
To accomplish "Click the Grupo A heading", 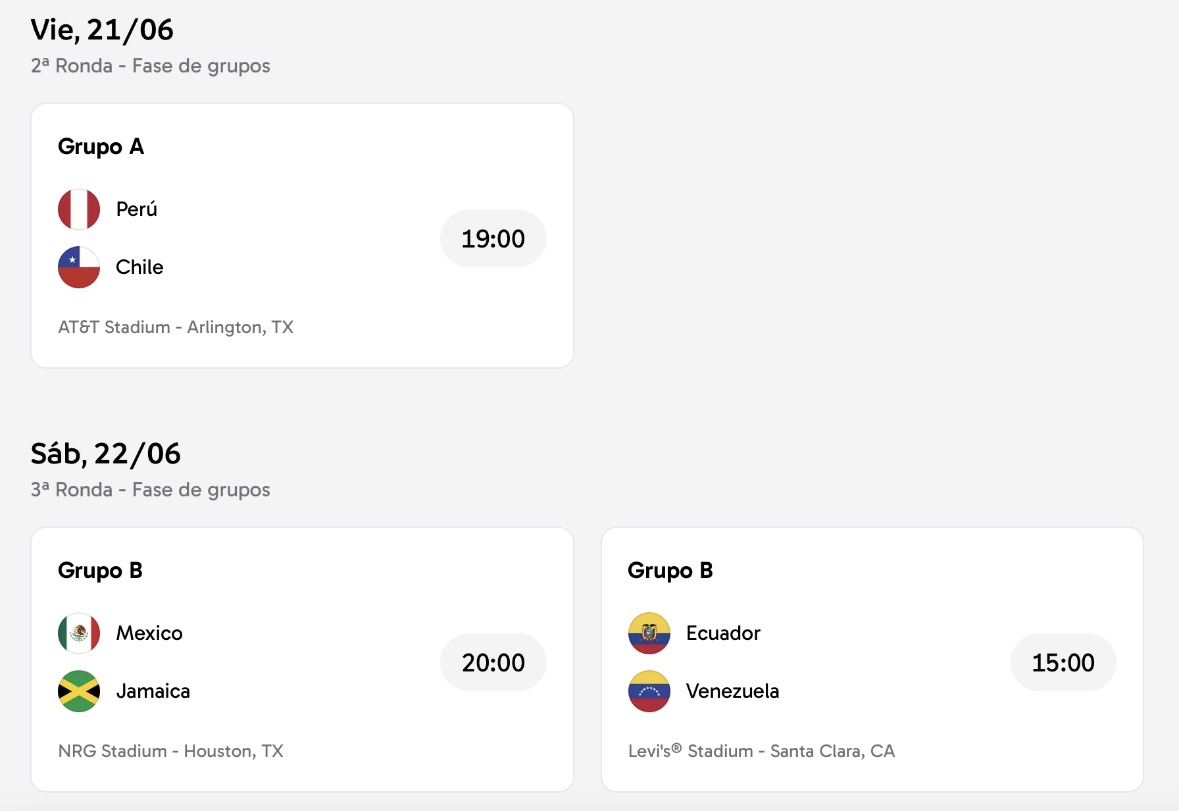I will (101, 147).
